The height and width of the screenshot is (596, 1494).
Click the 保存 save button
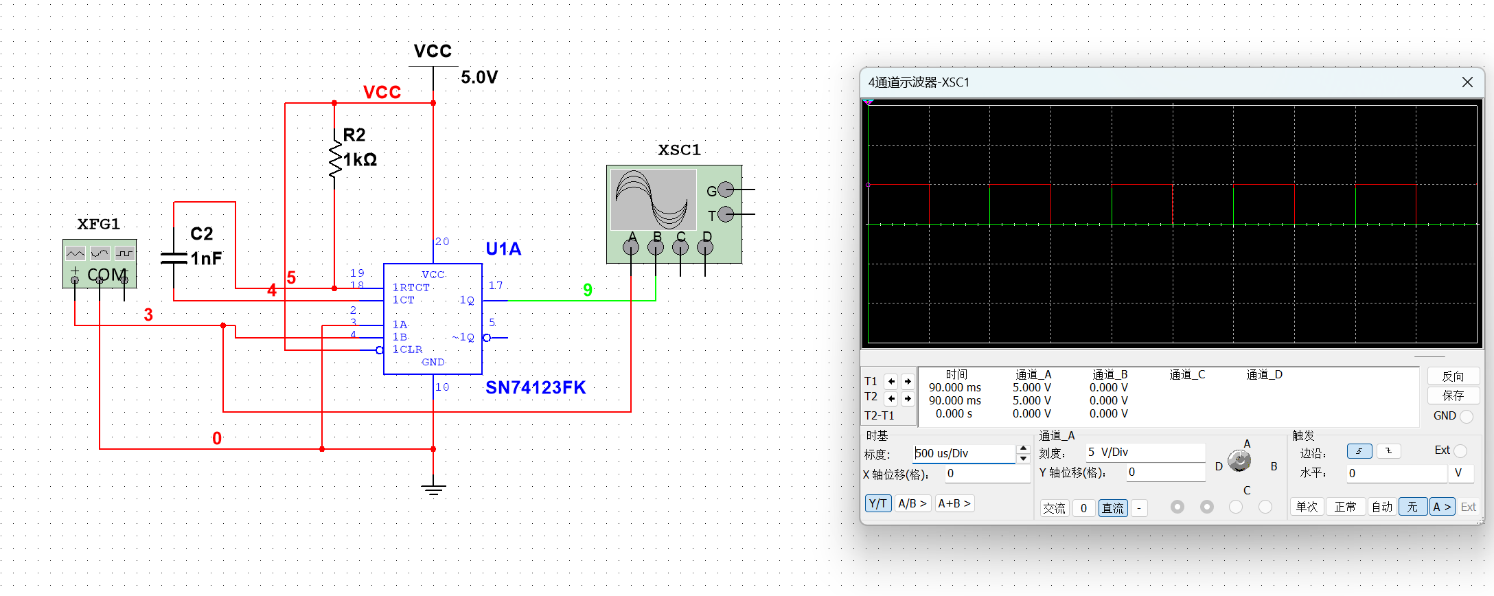pyautogui.click(x=1453, y=396)
